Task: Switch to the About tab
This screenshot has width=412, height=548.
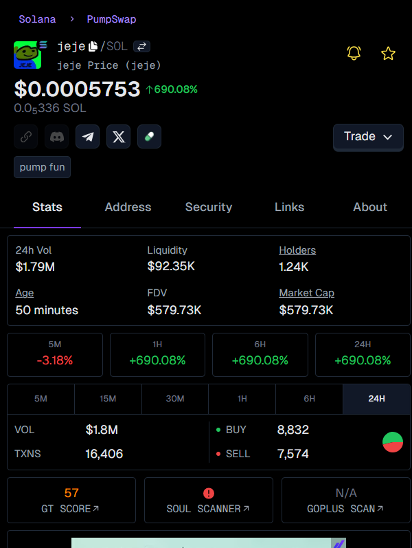Action: [370, 207]
